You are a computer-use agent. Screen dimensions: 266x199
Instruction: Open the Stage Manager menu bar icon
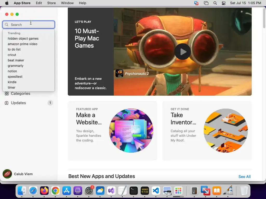[206, 3]
